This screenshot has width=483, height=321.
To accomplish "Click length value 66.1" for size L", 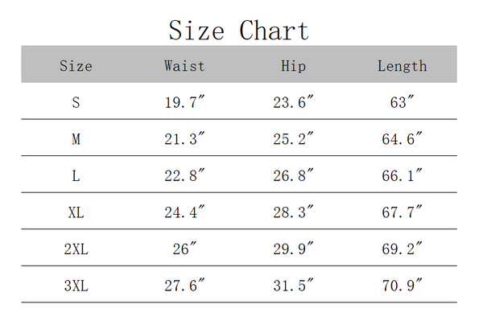I will pyautogui.click(x=402, y=175).
